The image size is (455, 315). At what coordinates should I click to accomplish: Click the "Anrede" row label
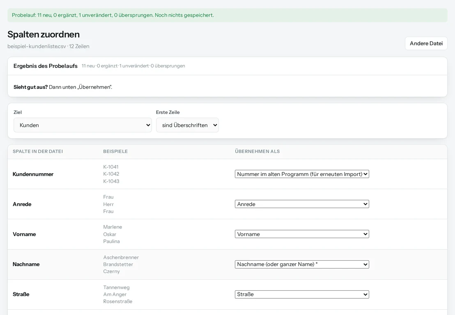[x=22, y=204]
